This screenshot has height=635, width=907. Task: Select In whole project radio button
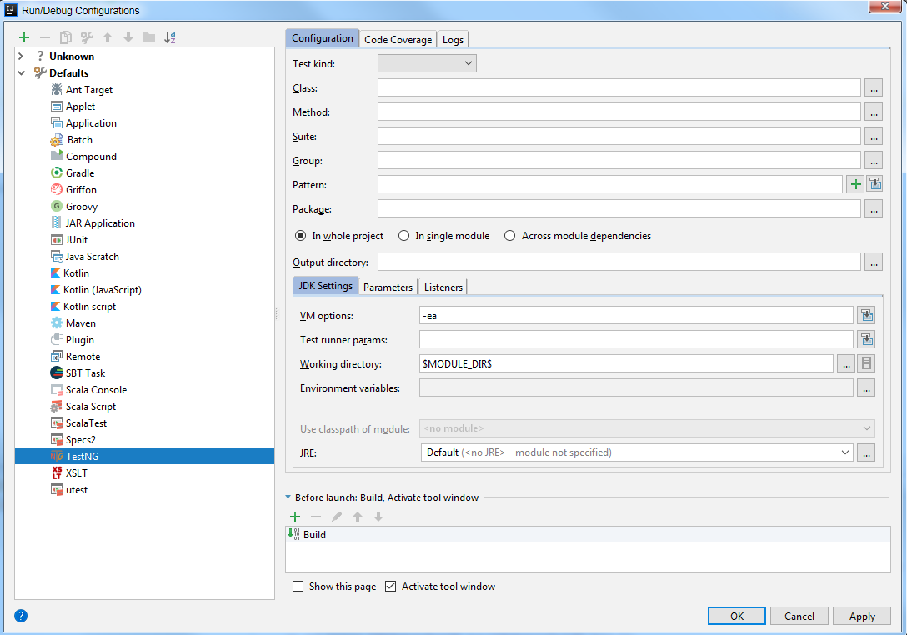point(301,235)
